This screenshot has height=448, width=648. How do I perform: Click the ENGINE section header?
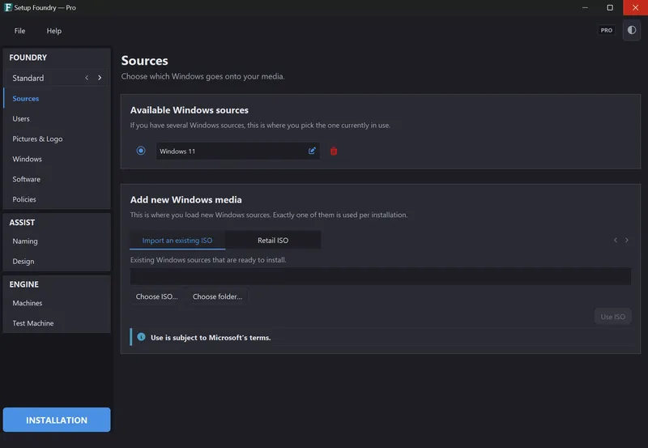(x=24, y=284)
